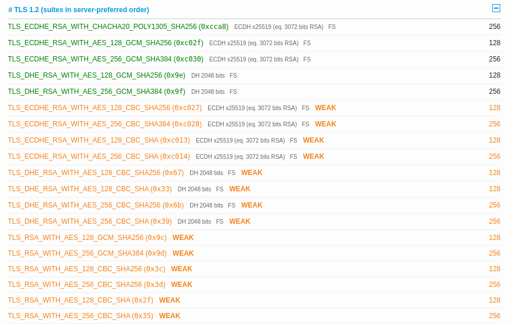This screenshot has height=324, width=513.
Task: Select TLS_DHE_RSA_WITH_AES_128_GCM_SHA256 entry
Action: click(x=96, y=75)
